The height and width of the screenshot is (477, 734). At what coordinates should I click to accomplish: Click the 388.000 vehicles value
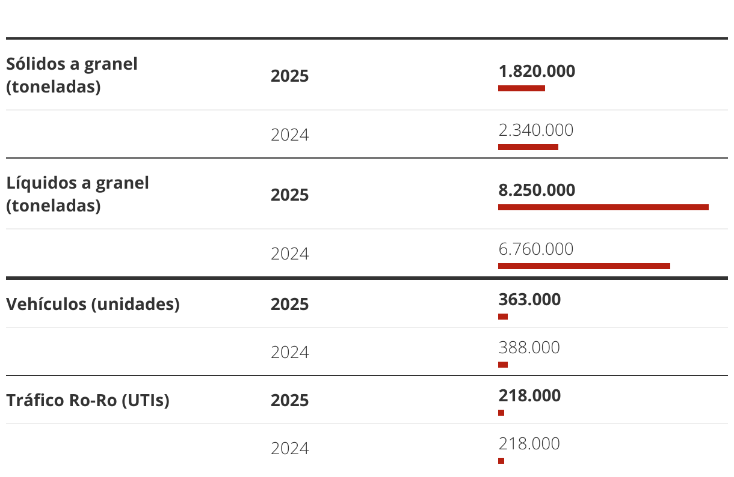(529, 347)
